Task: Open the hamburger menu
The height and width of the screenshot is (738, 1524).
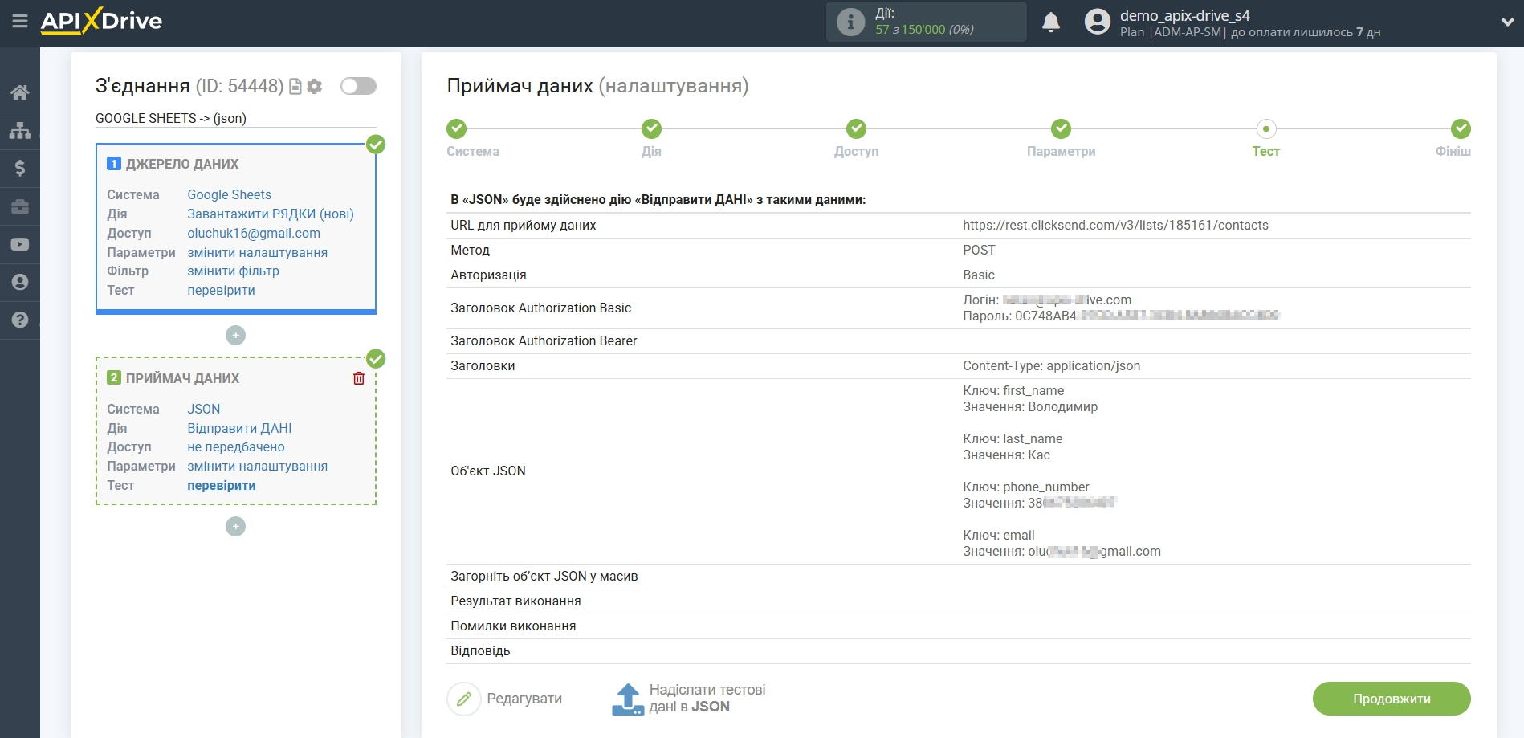Action: 20,21
